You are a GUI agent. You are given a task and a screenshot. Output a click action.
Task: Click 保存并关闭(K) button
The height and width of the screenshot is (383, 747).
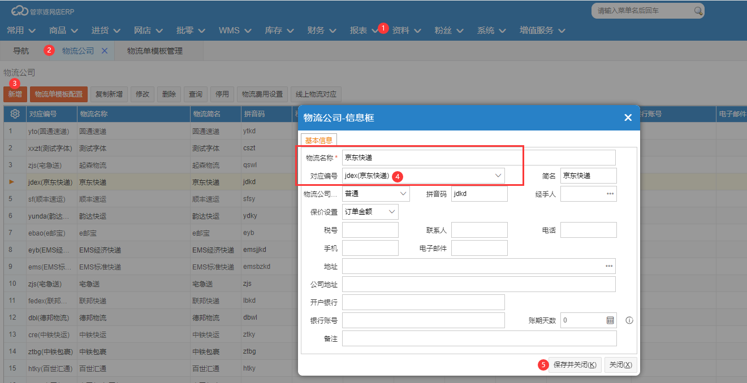click(575, 365)
